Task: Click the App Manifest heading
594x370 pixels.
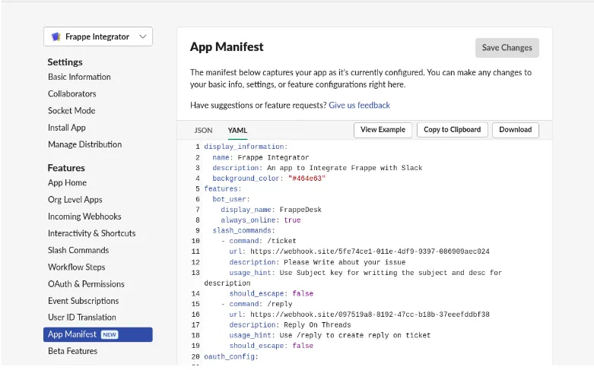Action: 227,47
